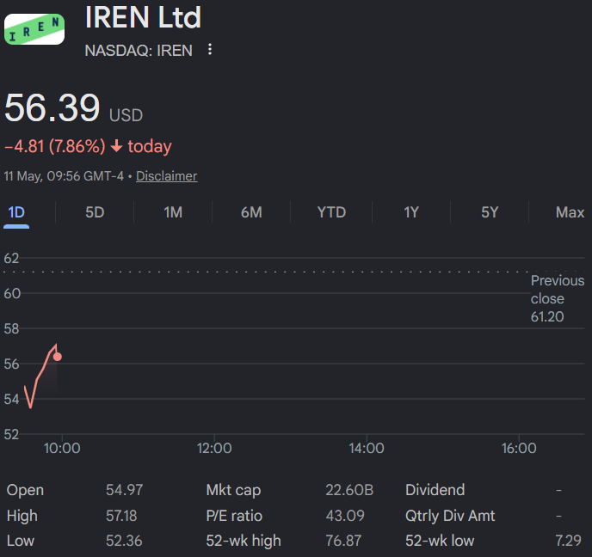Click the 52-wk low value 7.29
Image resolution: width=592 pixels, height=557 pixels.
point(568,541)
